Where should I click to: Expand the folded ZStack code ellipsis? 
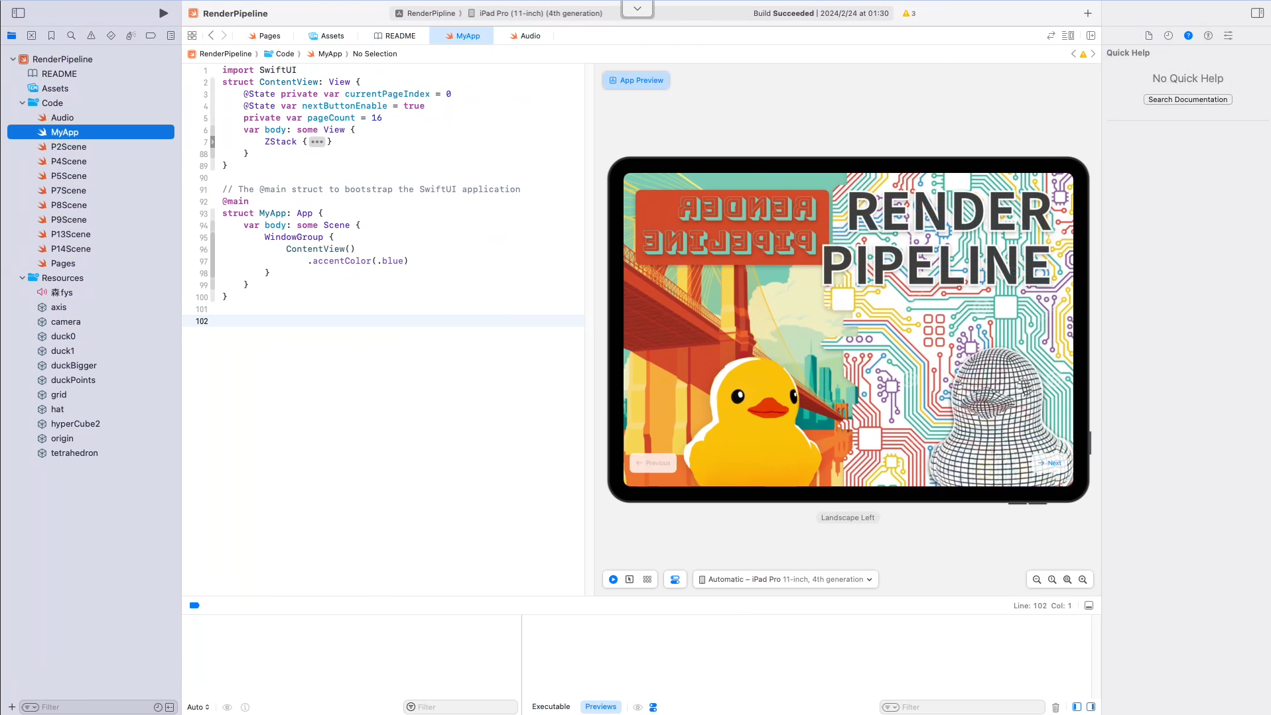pos(317,142)
